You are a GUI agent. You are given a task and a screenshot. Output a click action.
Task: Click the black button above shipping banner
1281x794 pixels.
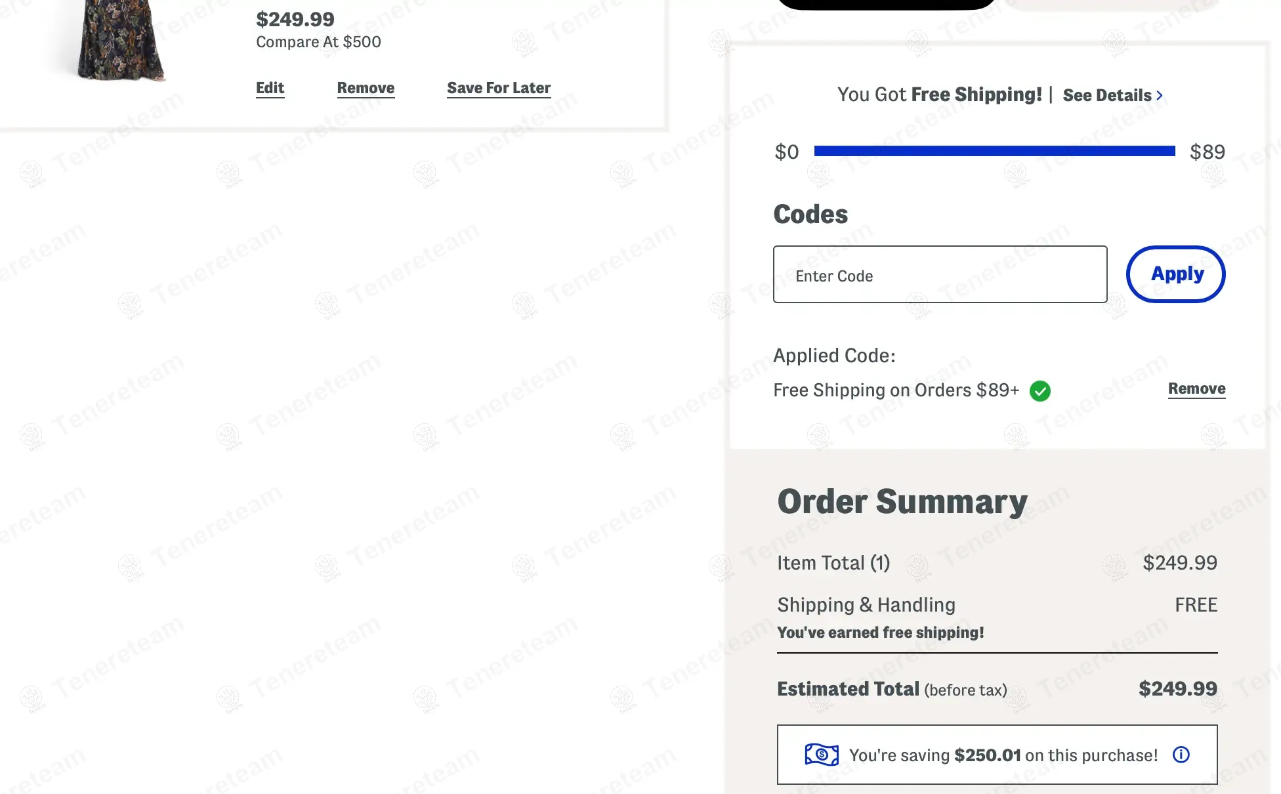click(x=886, y=4)
